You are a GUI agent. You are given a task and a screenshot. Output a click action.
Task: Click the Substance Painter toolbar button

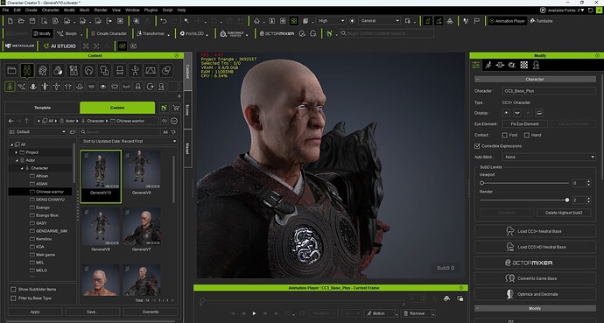click(x=232, y=33)
